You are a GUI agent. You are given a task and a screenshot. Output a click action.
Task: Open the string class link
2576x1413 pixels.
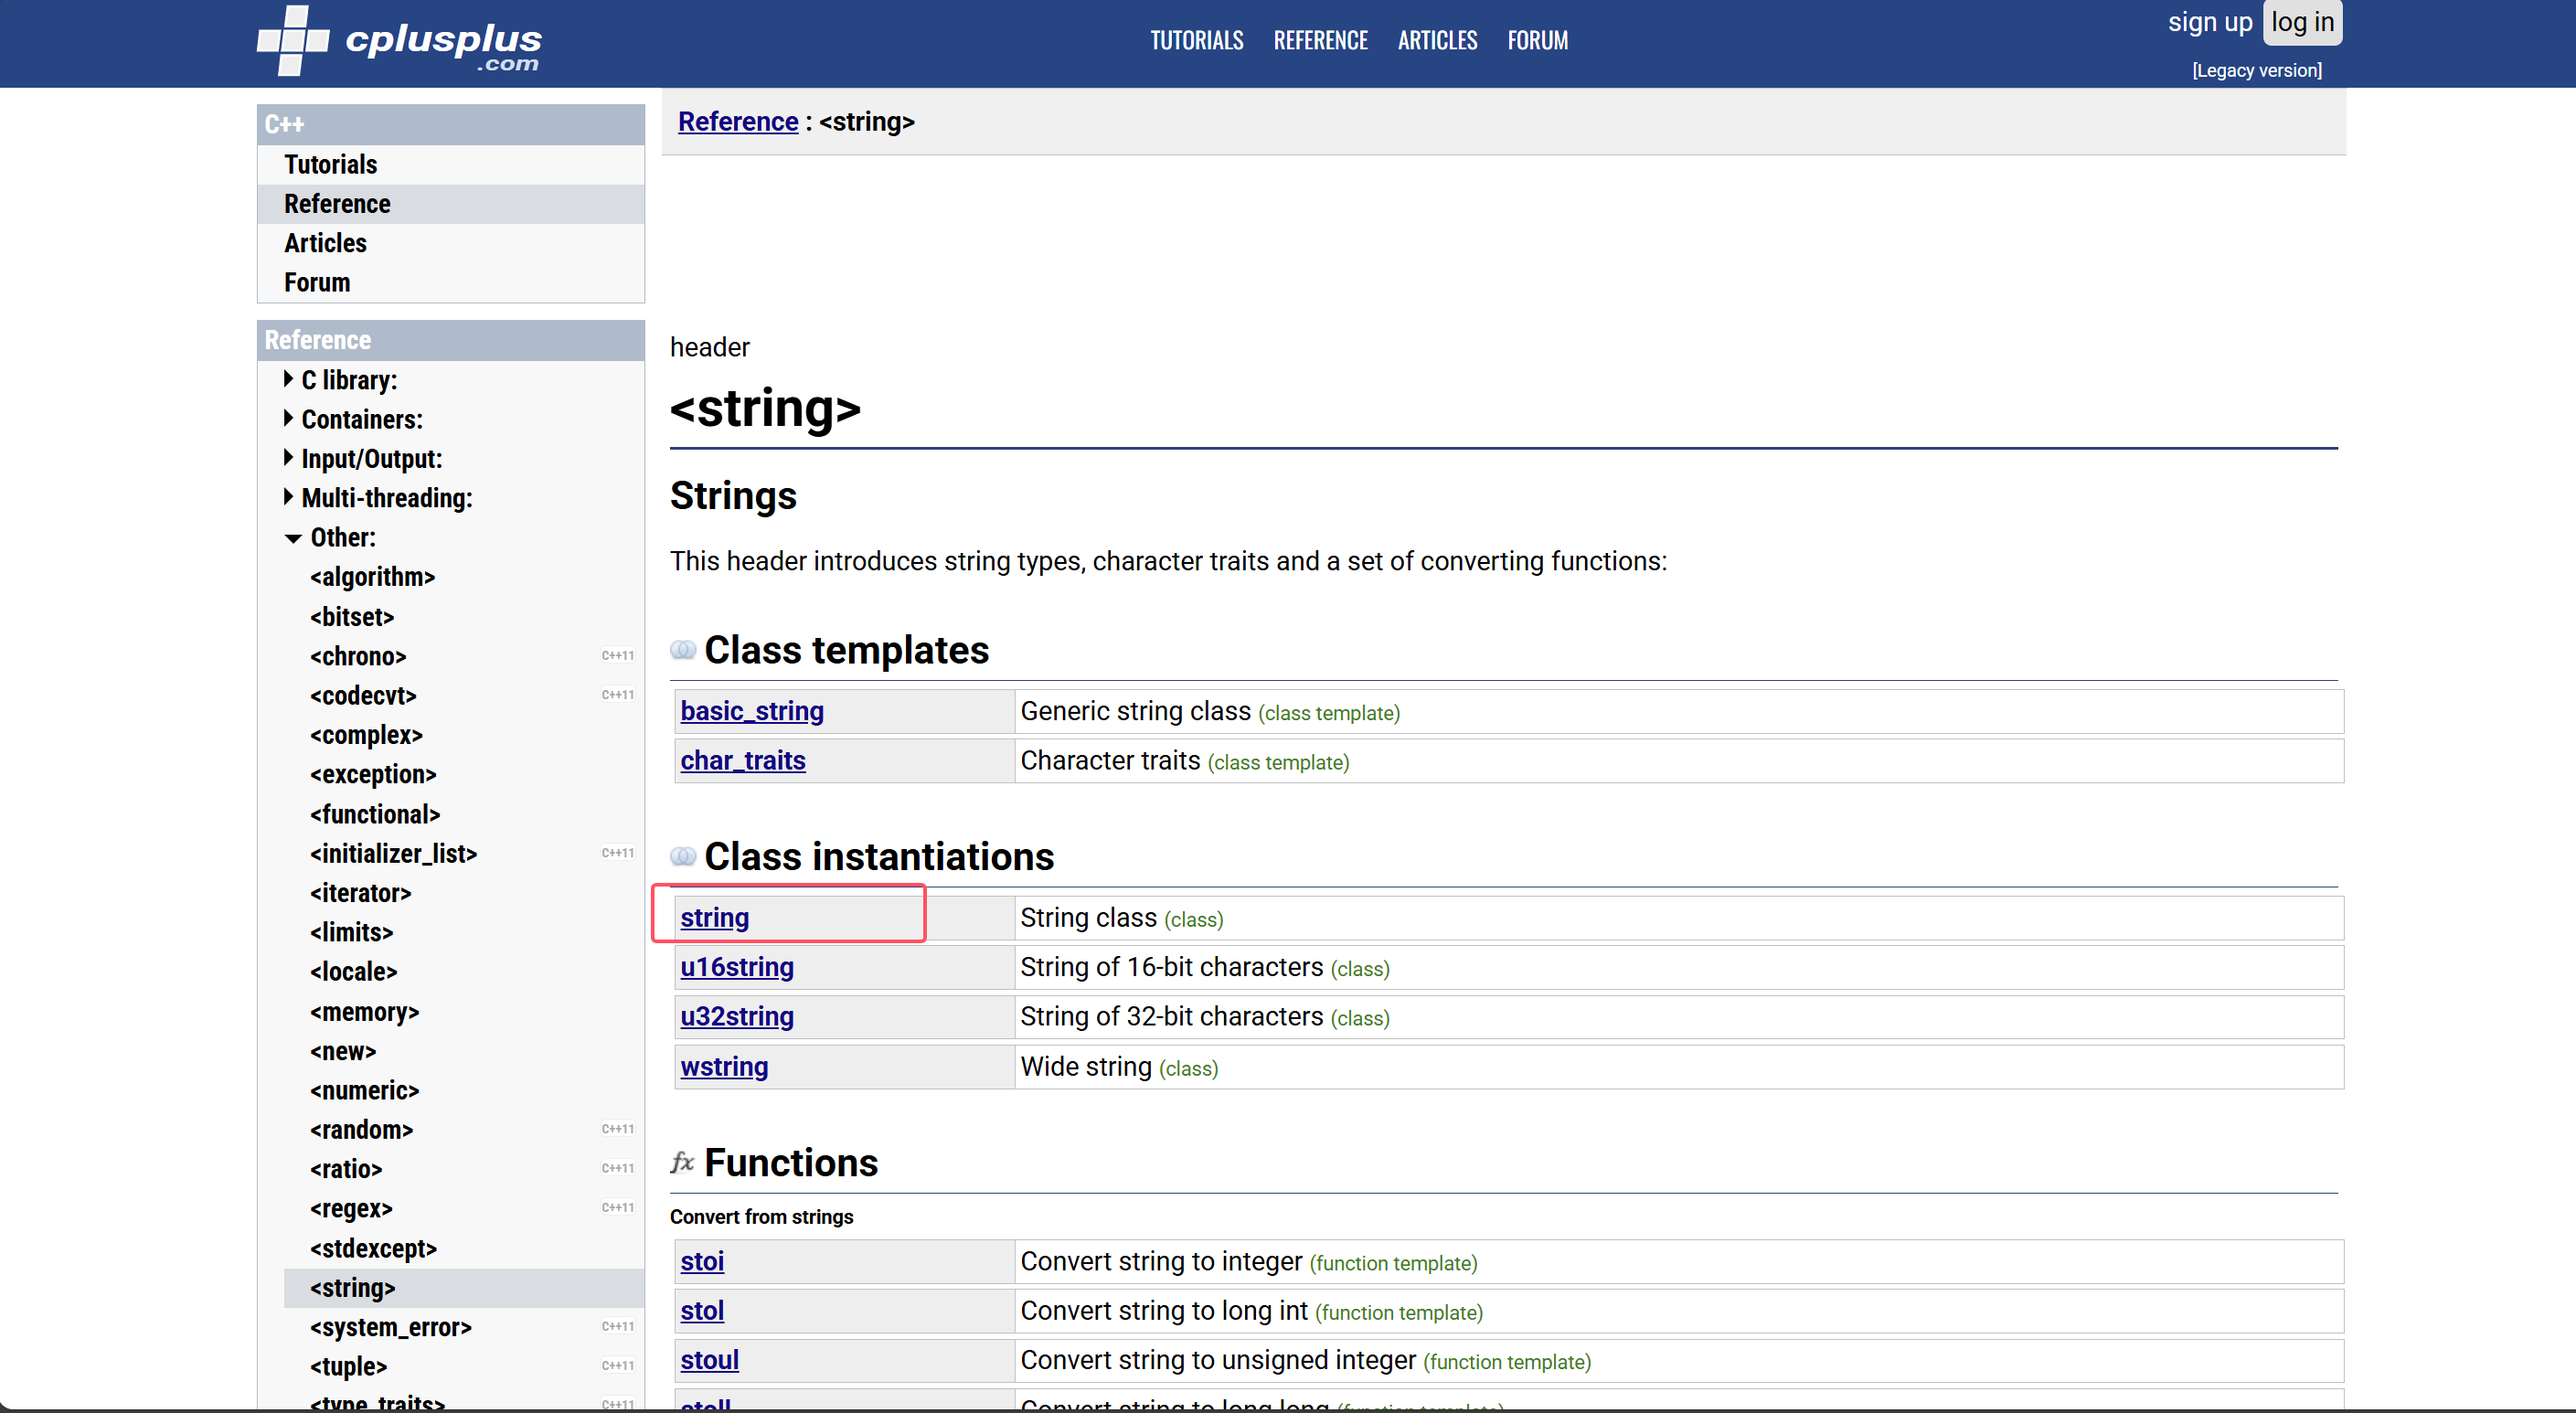[714, 918]
